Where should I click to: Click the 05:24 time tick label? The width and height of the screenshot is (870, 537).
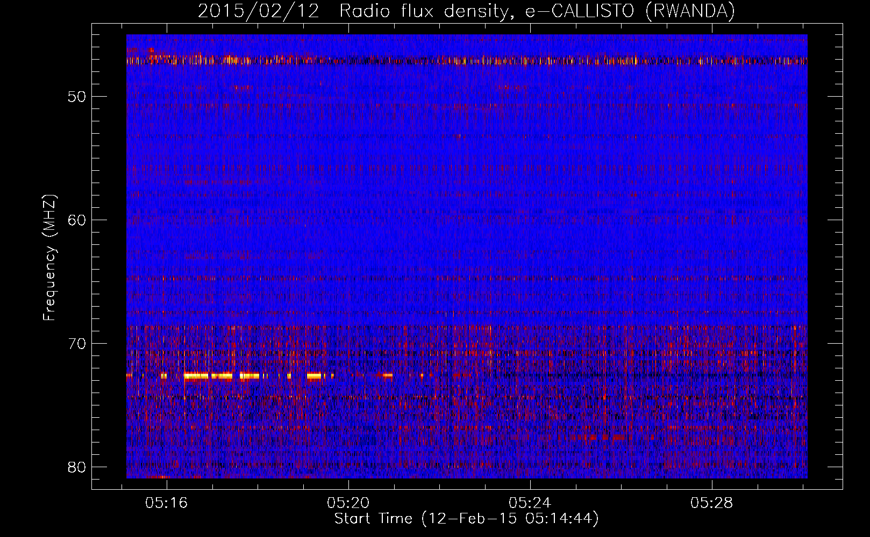pos(530,503)
